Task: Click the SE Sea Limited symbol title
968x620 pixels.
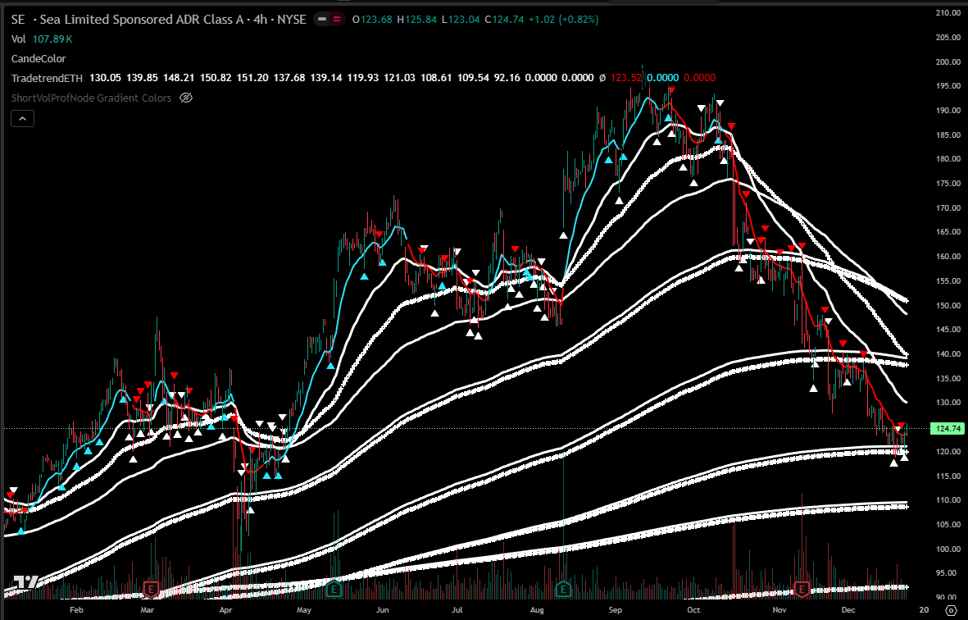Action: click(159, 19)
